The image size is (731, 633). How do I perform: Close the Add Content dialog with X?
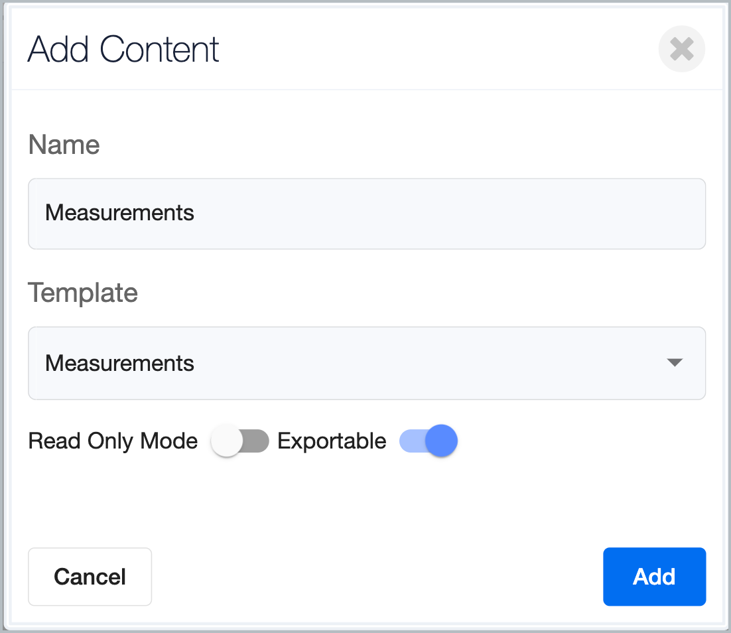pos(681,48)
